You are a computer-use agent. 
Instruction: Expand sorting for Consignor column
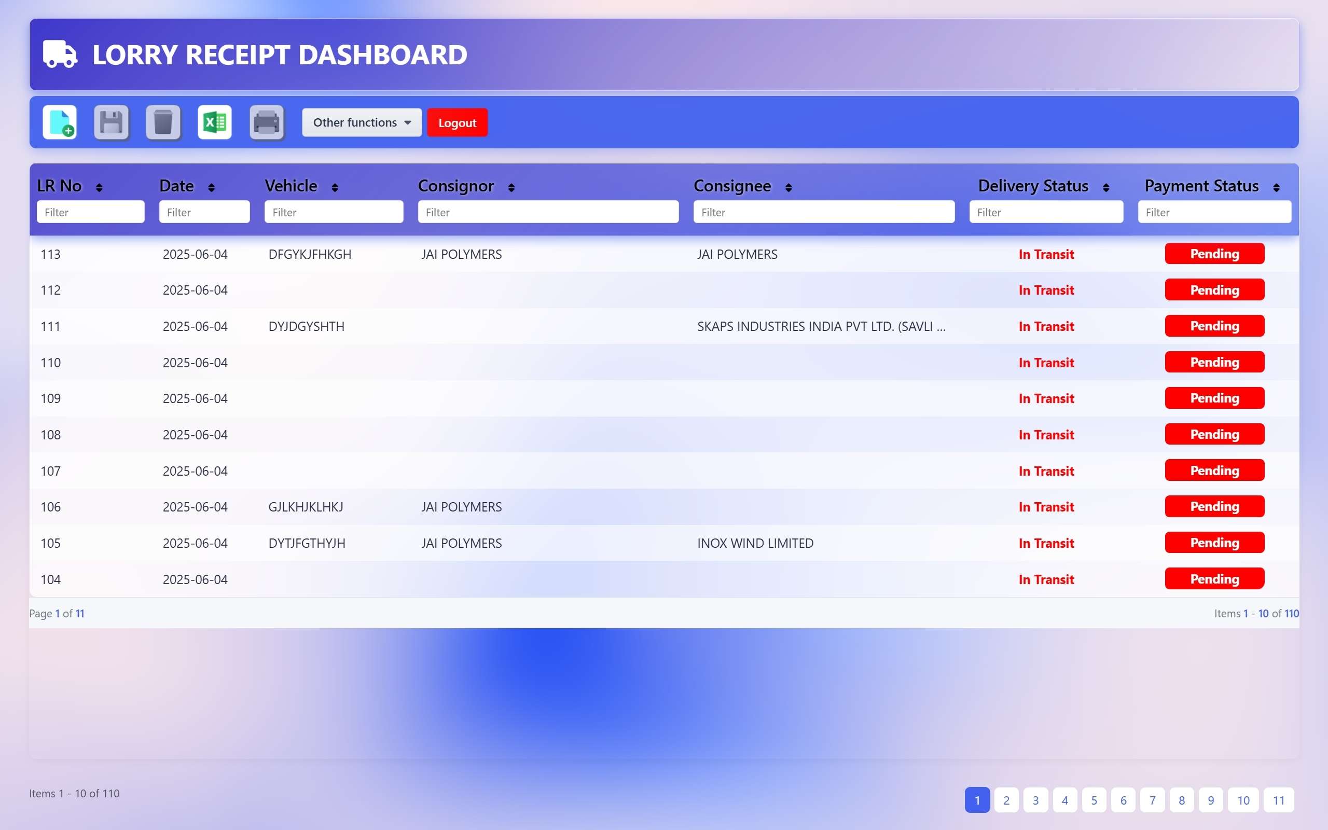pos(510,187)
